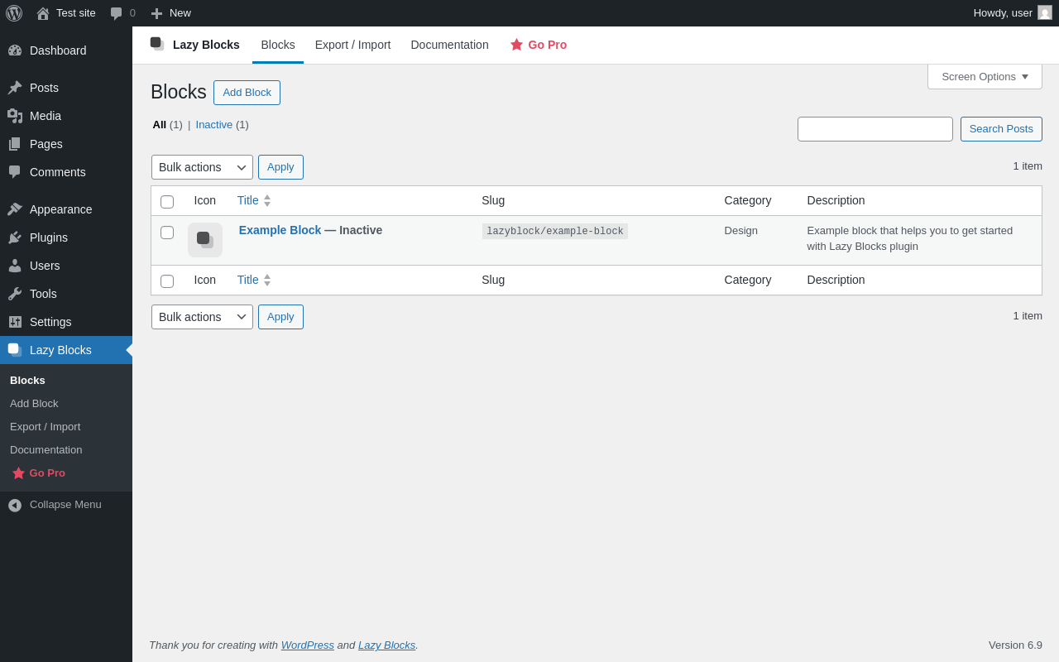The image size is (1059, 662).
Task: Toggle the select-all checkbox in table header
Action: 167,202
